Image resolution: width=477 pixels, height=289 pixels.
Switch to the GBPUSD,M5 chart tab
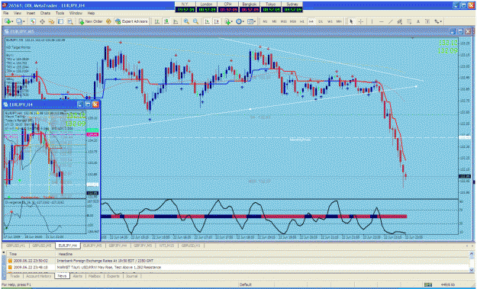click(42, 246)
